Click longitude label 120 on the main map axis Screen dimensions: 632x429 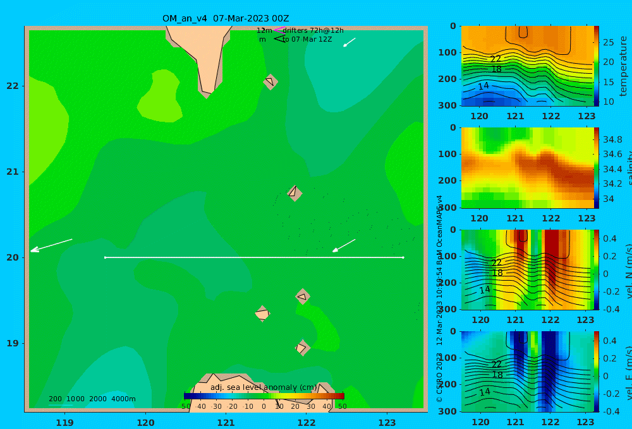coord(145,423)
